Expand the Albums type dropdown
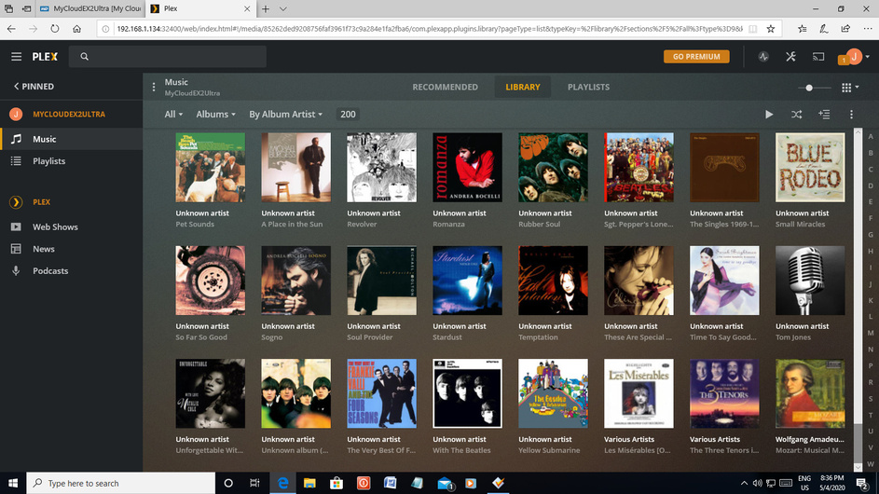The height and width of the screenshot is (494, 879). coord(215,115)
